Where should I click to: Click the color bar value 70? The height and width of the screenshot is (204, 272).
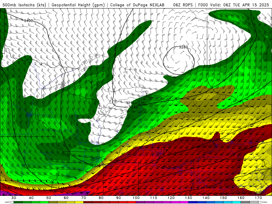point(84,198)
